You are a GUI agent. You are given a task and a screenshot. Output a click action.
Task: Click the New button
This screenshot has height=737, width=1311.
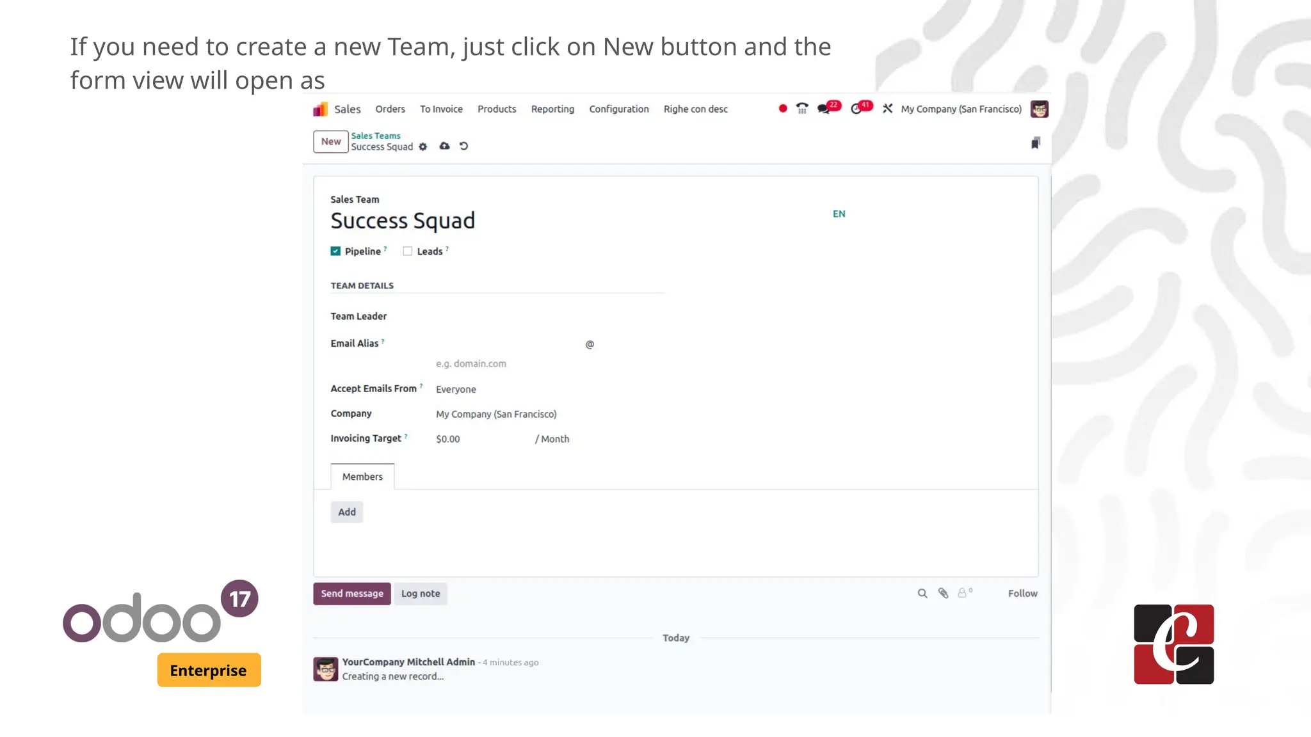331,141
